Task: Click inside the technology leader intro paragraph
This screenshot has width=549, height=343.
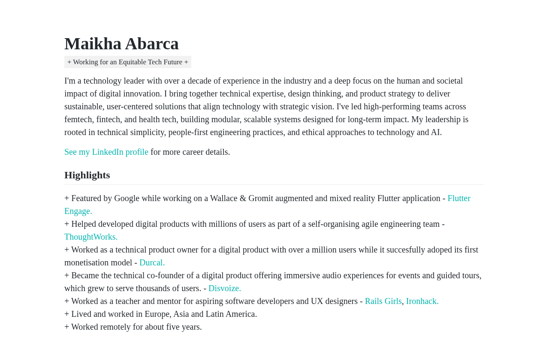Action: [266, 106]
